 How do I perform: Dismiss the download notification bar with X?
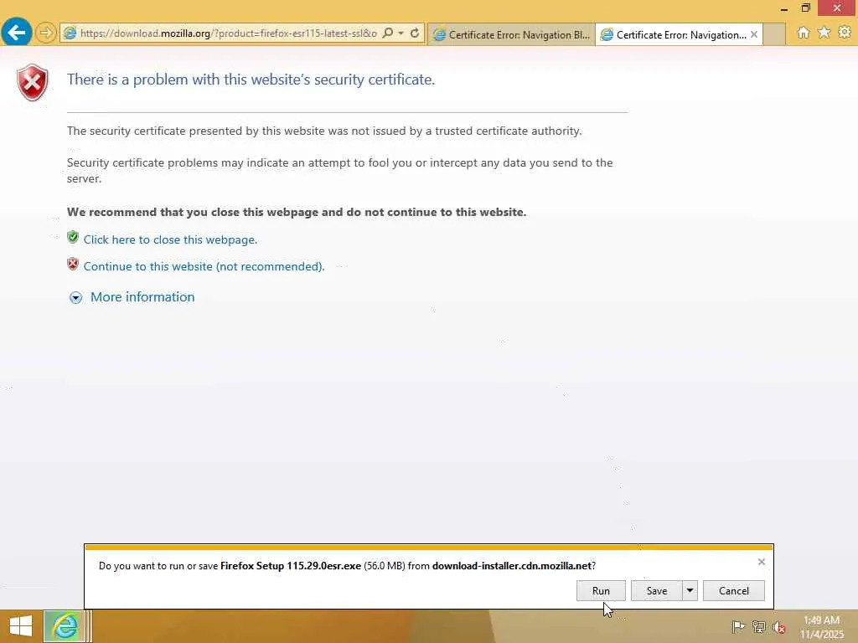pyautogui.click(x=761, y=562)
